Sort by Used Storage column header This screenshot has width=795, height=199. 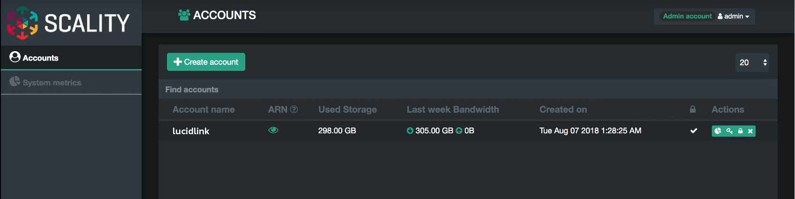coord(348,109)
